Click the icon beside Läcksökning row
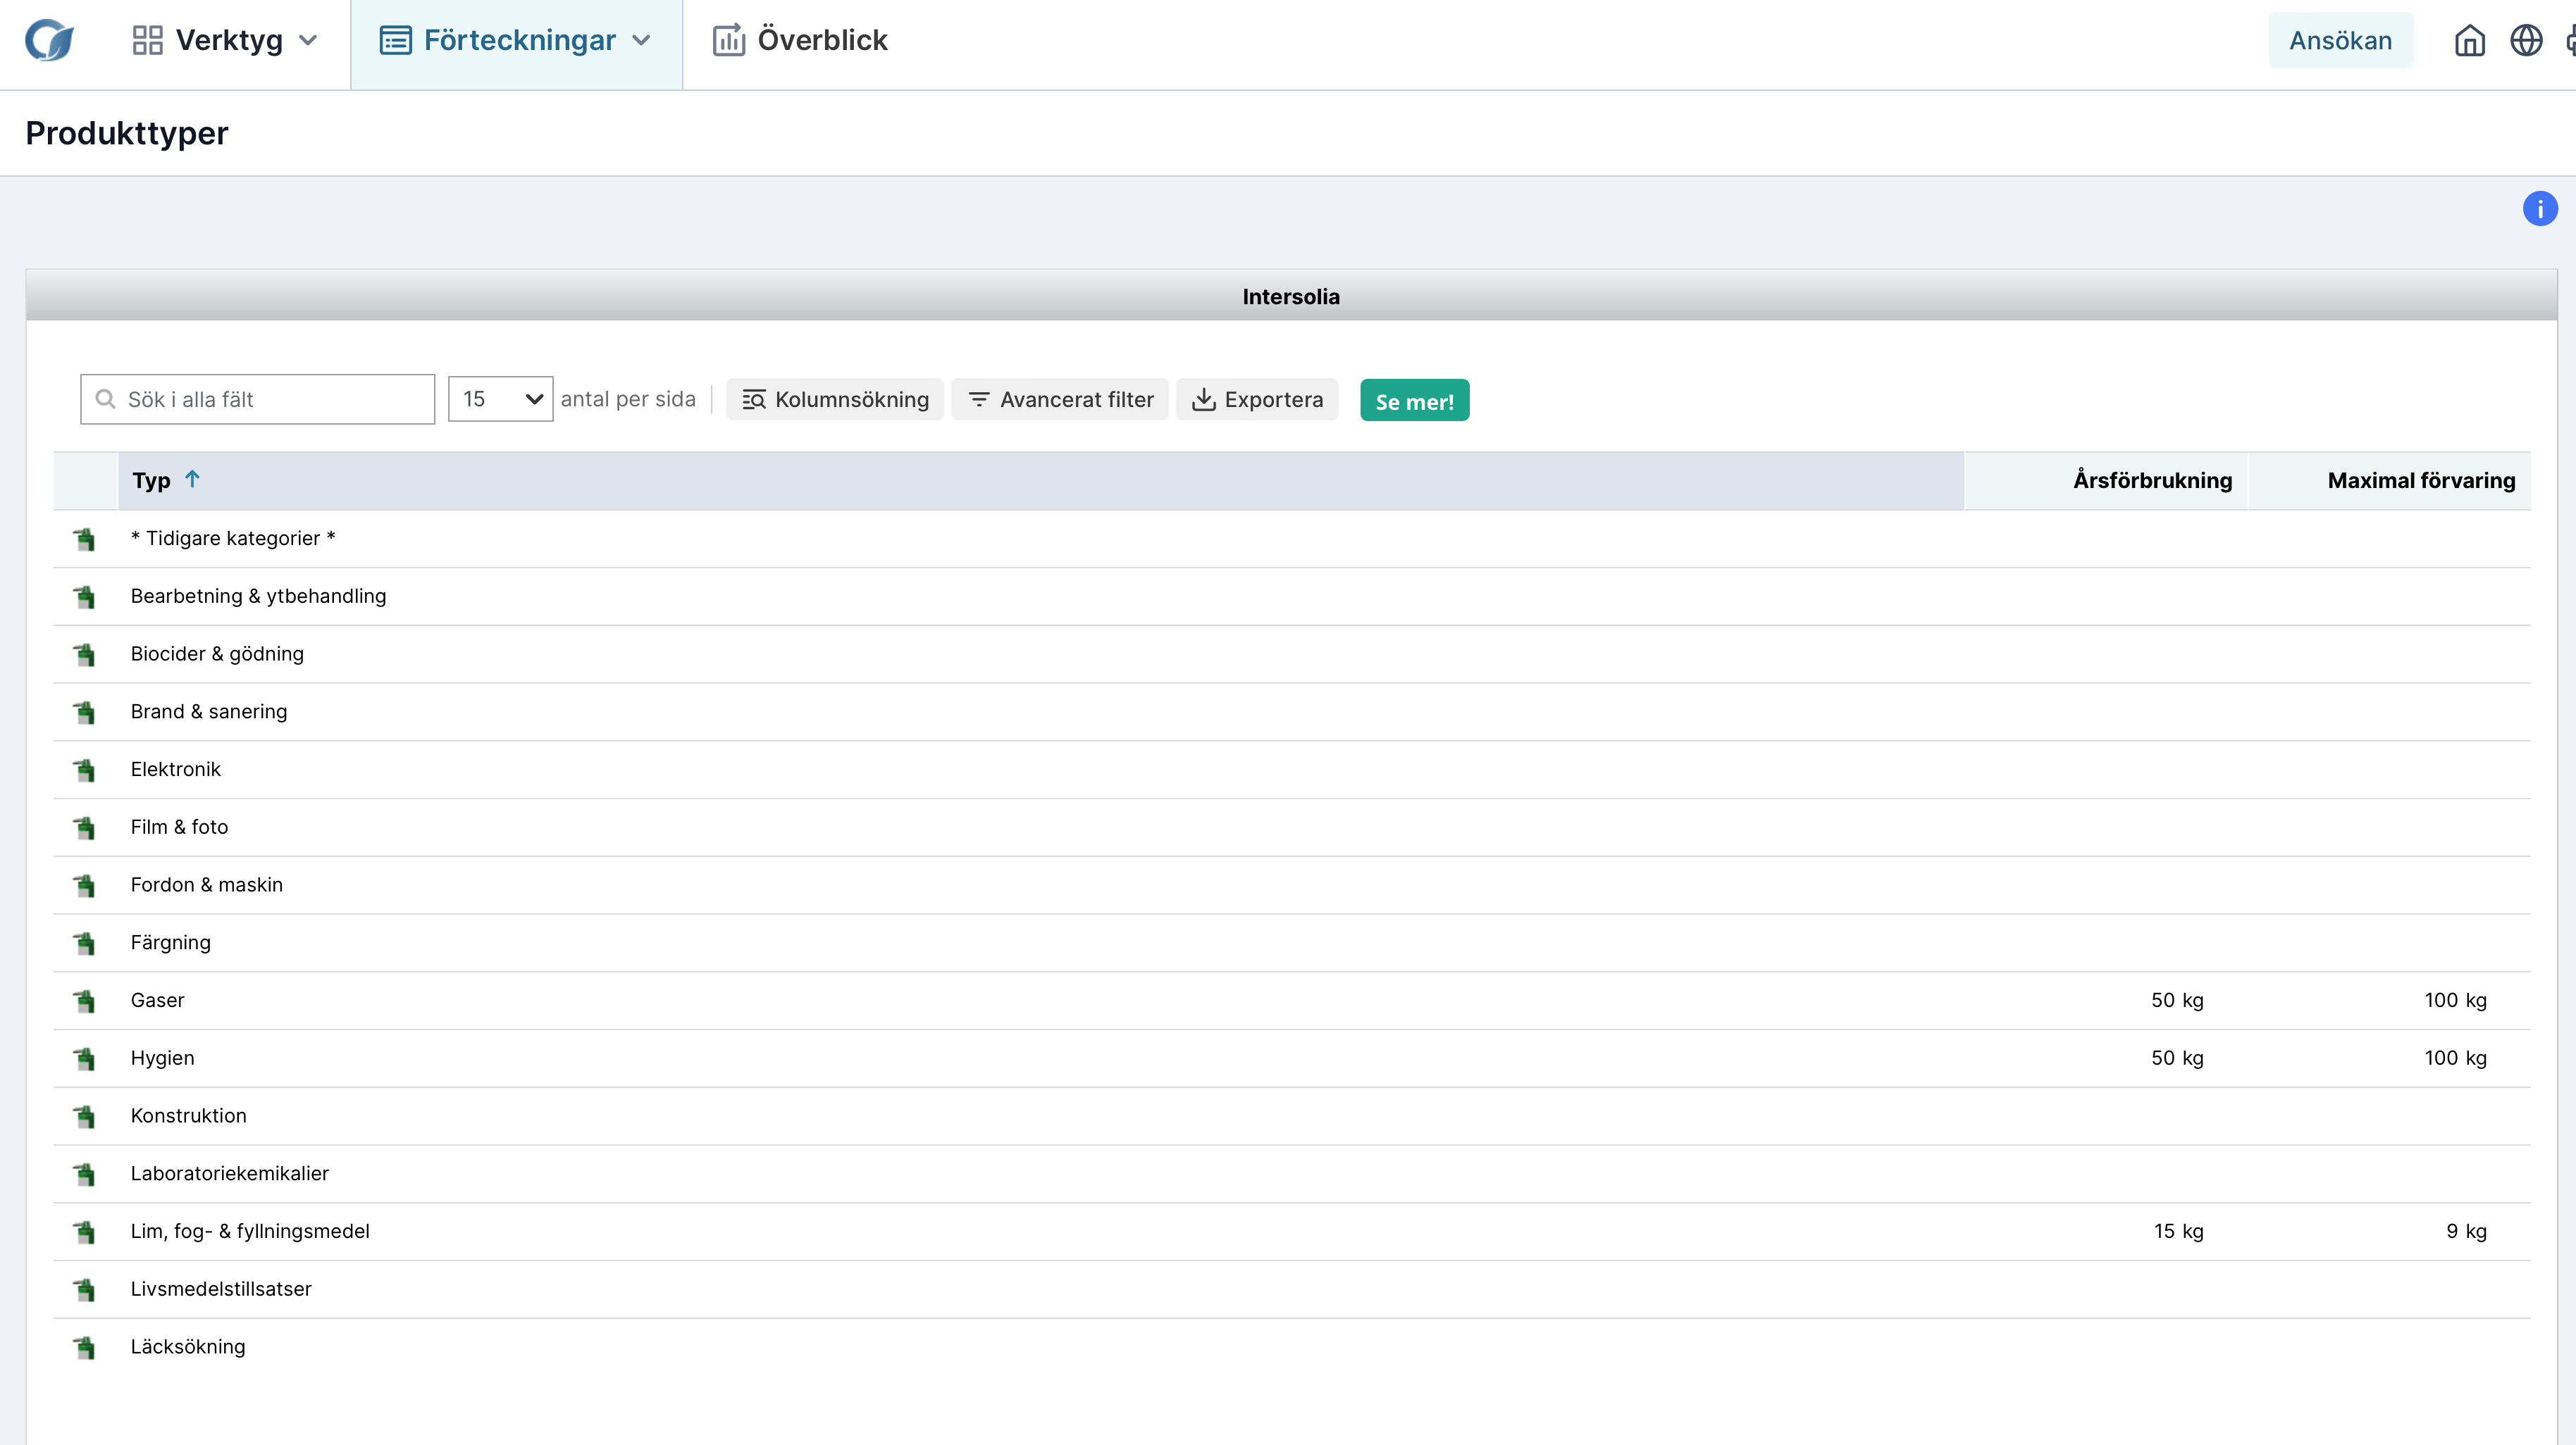 tap(85, 1347)
